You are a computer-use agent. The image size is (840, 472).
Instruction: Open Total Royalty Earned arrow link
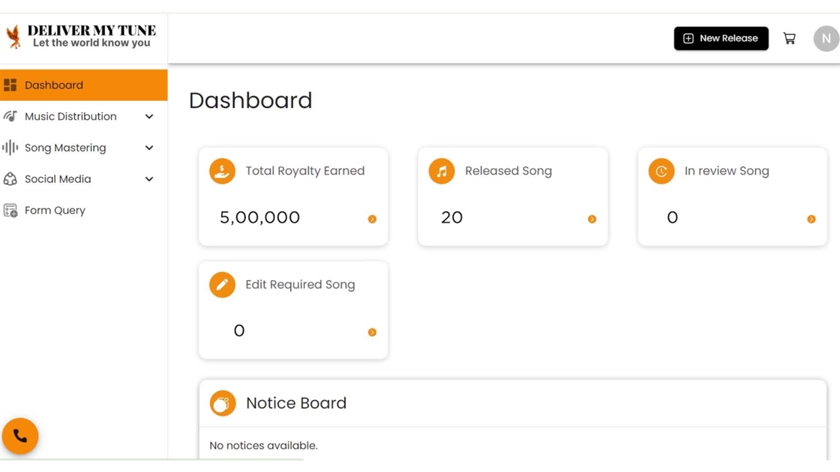tap(372, 219)
